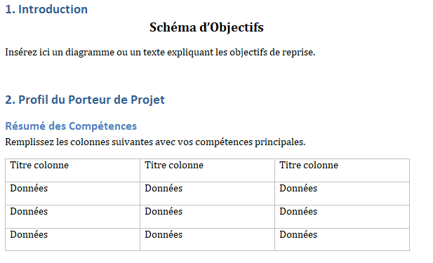
Task: Click the word "diagramme" in the first paragraph
Action: [x=90, y=52]
